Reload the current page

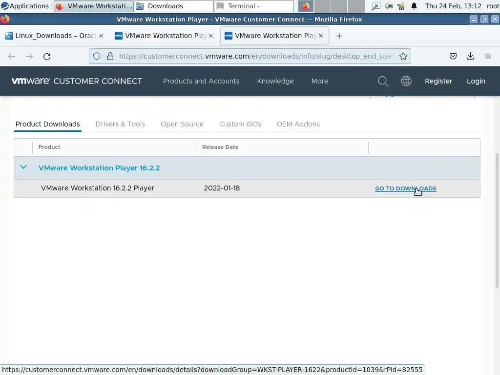47,57
